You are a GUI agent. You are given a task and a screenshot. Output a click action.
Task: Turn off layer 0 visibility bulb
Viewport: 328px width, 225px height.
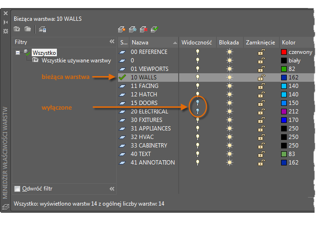(198, 61)
